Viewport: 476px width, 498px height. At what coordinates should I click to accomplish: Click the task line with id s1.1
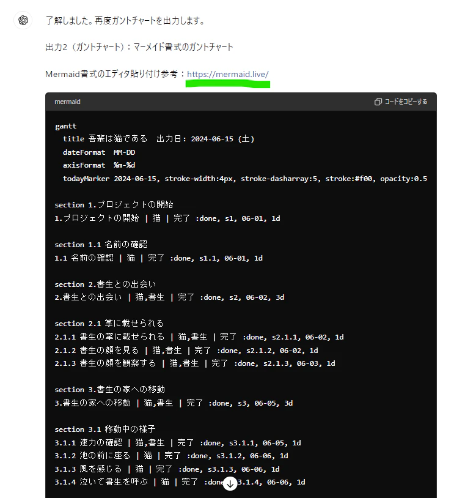158,258
